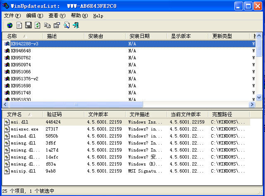Select the KB951376-v2 update
This screenshot has width=265, height=196.
(x=129, y=79)
